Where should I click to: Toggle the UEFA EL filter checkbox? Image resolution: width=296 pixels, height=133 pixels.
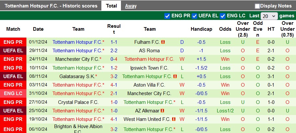pyautogui.click(x=195, y=16)
